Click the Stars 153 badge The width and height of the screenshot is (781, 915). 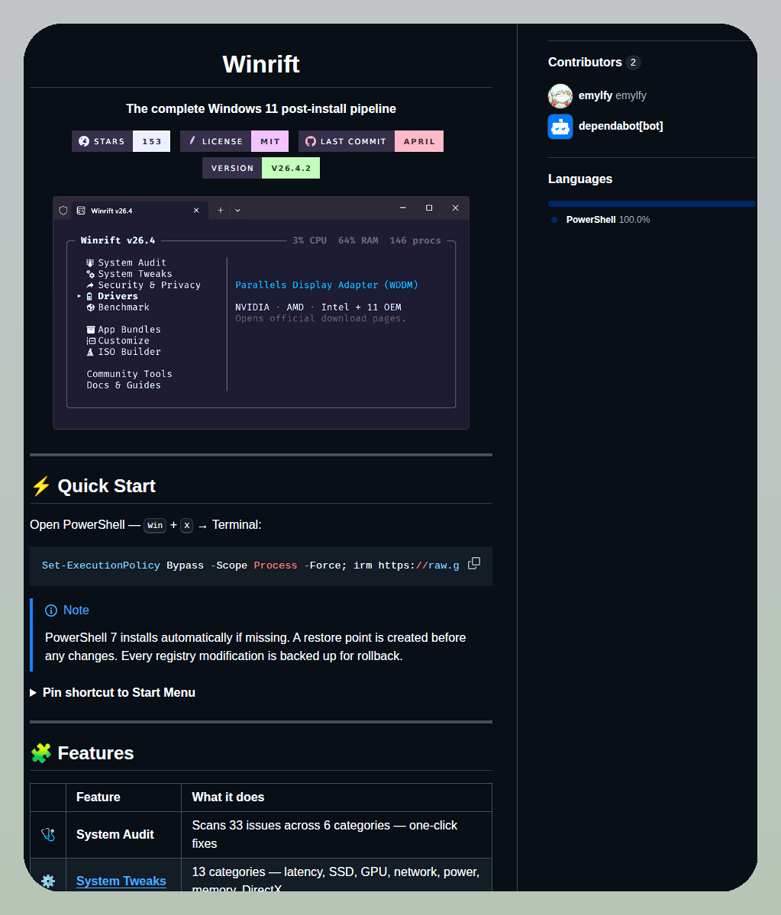pos(121,141)
